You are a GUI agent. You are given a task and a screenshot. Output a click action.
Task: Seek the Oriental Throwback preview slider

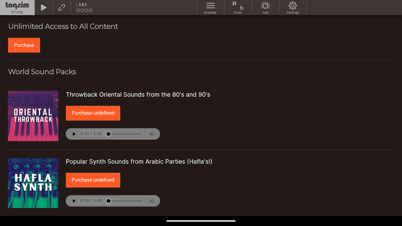[124, 134]
